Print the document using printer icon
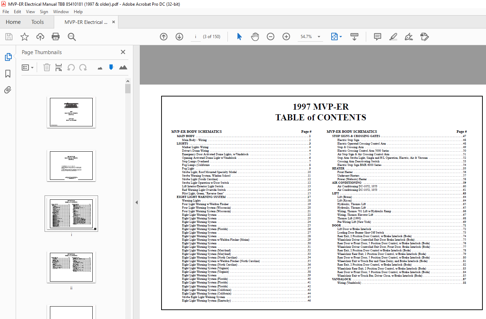The width and height of the screenshot is (486, 319). tap(56, 37)
